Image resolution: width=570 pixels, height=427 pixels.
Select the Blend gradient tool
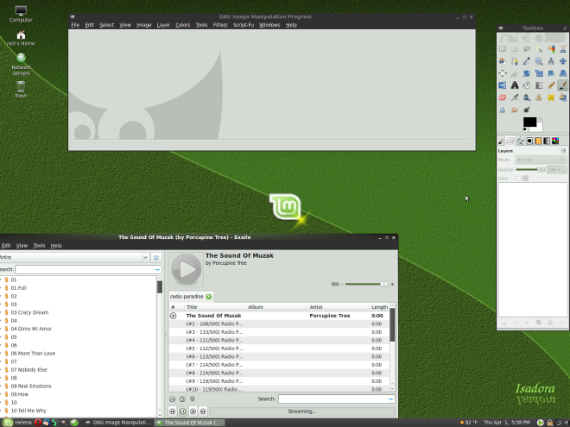539,85
